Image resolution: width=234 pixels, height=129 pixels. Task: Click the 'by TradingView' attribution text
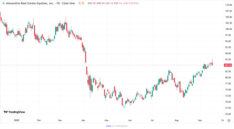(120, 126)
